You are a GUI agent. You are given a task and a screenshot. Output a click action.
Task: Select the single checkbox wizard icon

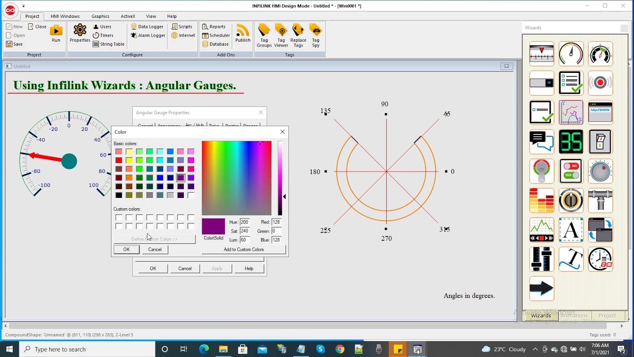(x=541, y=112)
